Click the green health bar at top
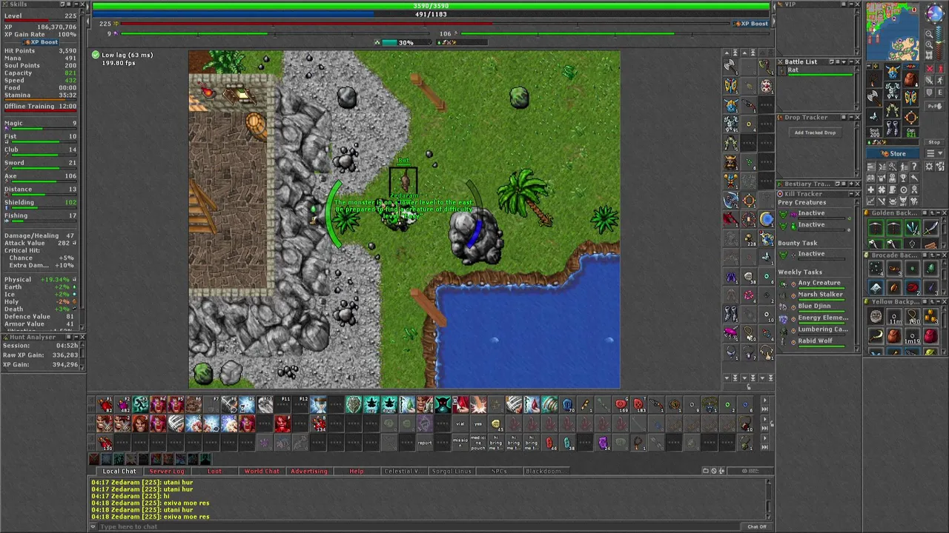Image resolution: width=949 pixels, height=533 pixels. coord(431,6)
